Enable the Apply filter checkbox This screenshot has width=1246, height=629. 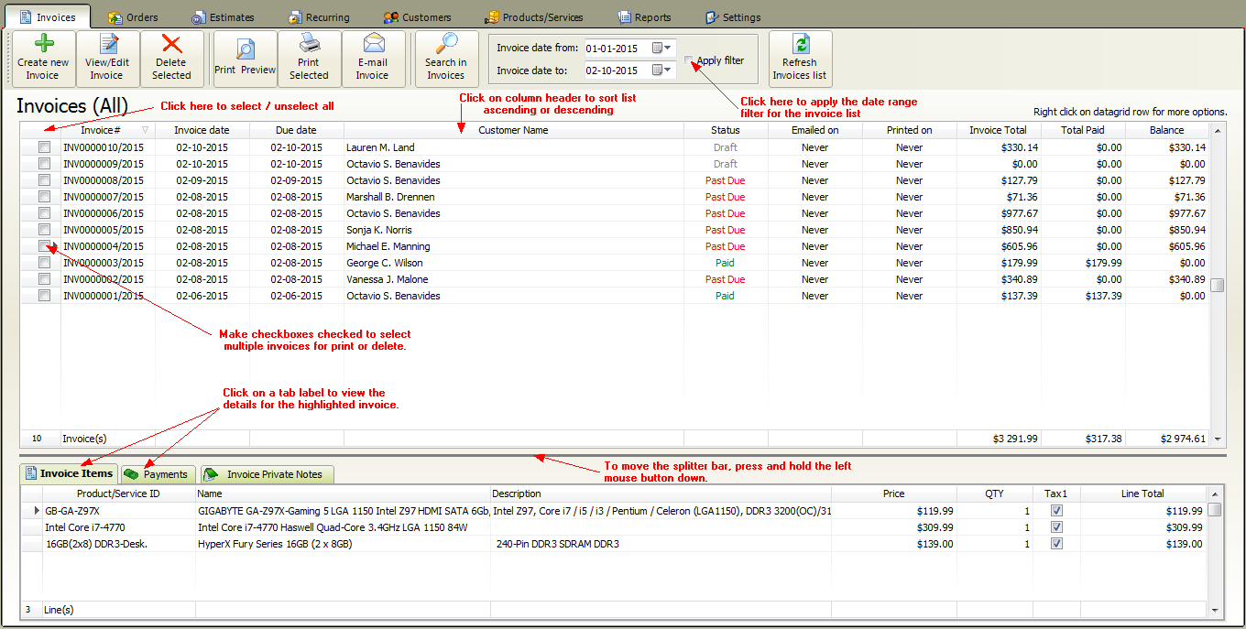690,60
